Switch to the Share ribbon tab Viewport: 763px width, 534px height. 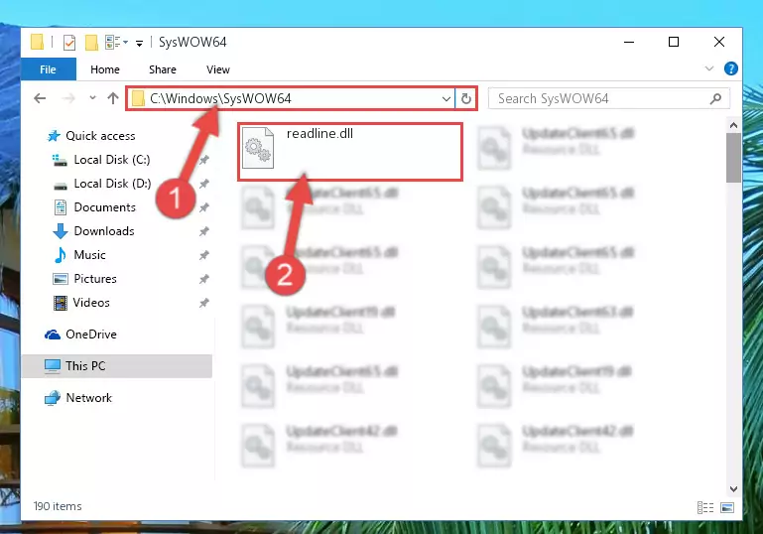click(163, 69)
